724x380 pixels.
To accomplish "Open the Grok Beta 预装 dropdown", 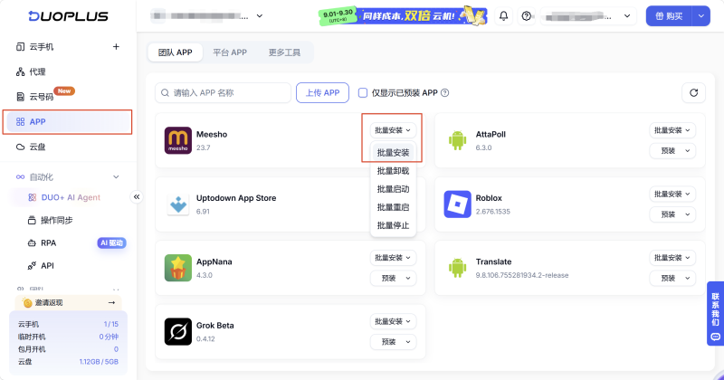I will (393, 342).
